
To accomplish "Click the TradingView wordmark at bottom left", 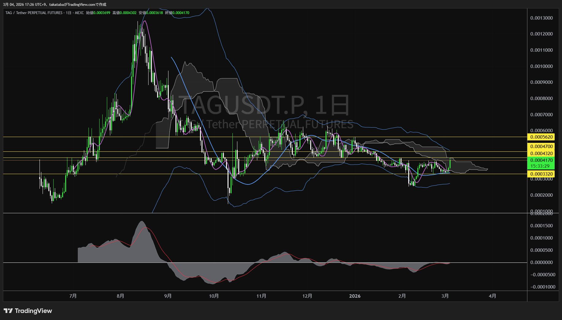I will pos(33,311).
